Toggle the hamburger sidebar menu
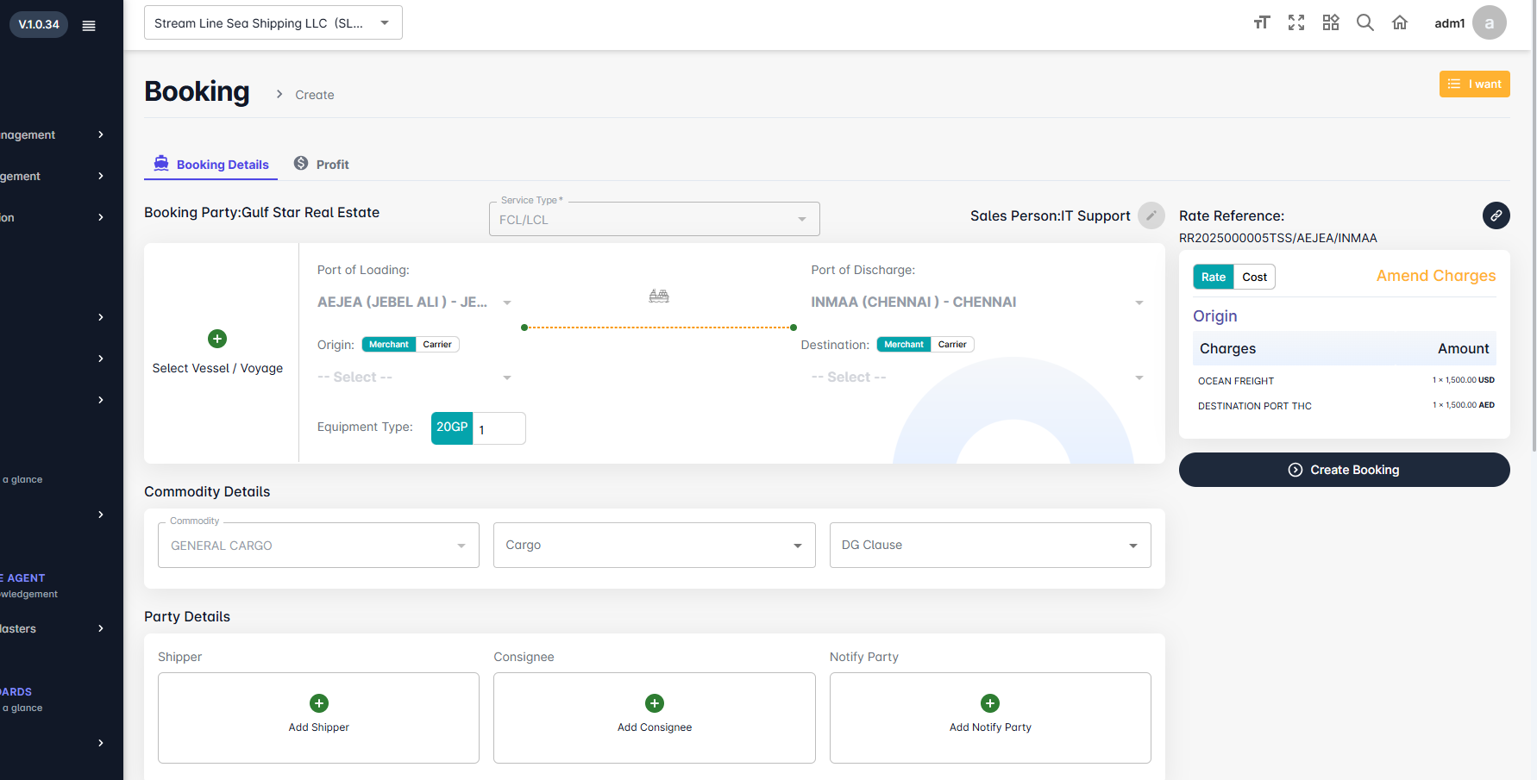The width and height of the screenshot is (1537, 780). tap(89, 26)
